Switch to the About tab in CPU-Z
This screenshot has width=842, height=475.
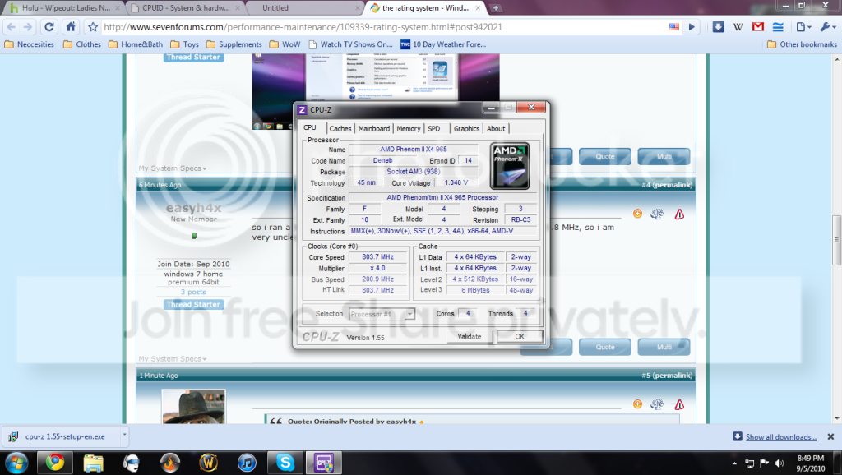point(496,129)
